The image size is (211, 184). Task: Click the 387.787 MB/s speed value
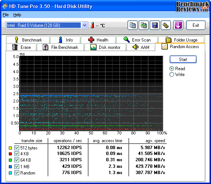150,173
